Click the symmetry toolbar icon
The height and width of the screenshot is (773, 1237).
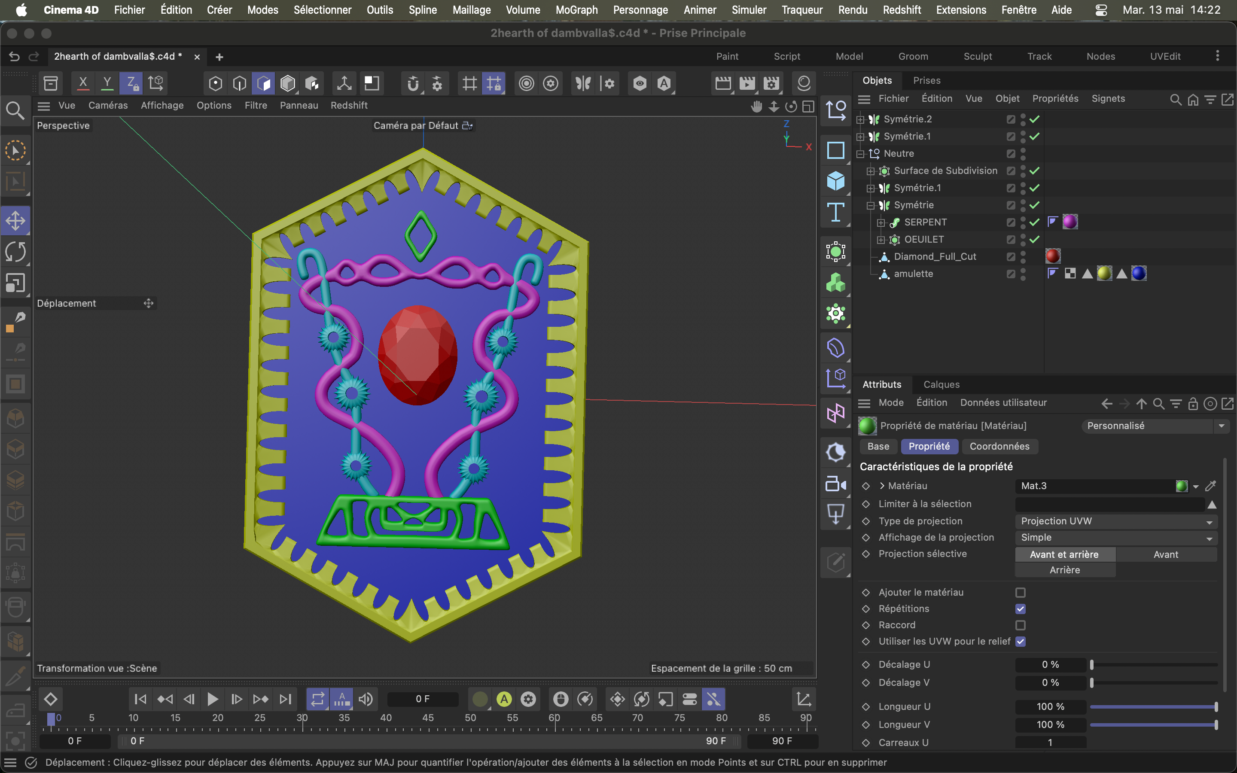[583, 83]
